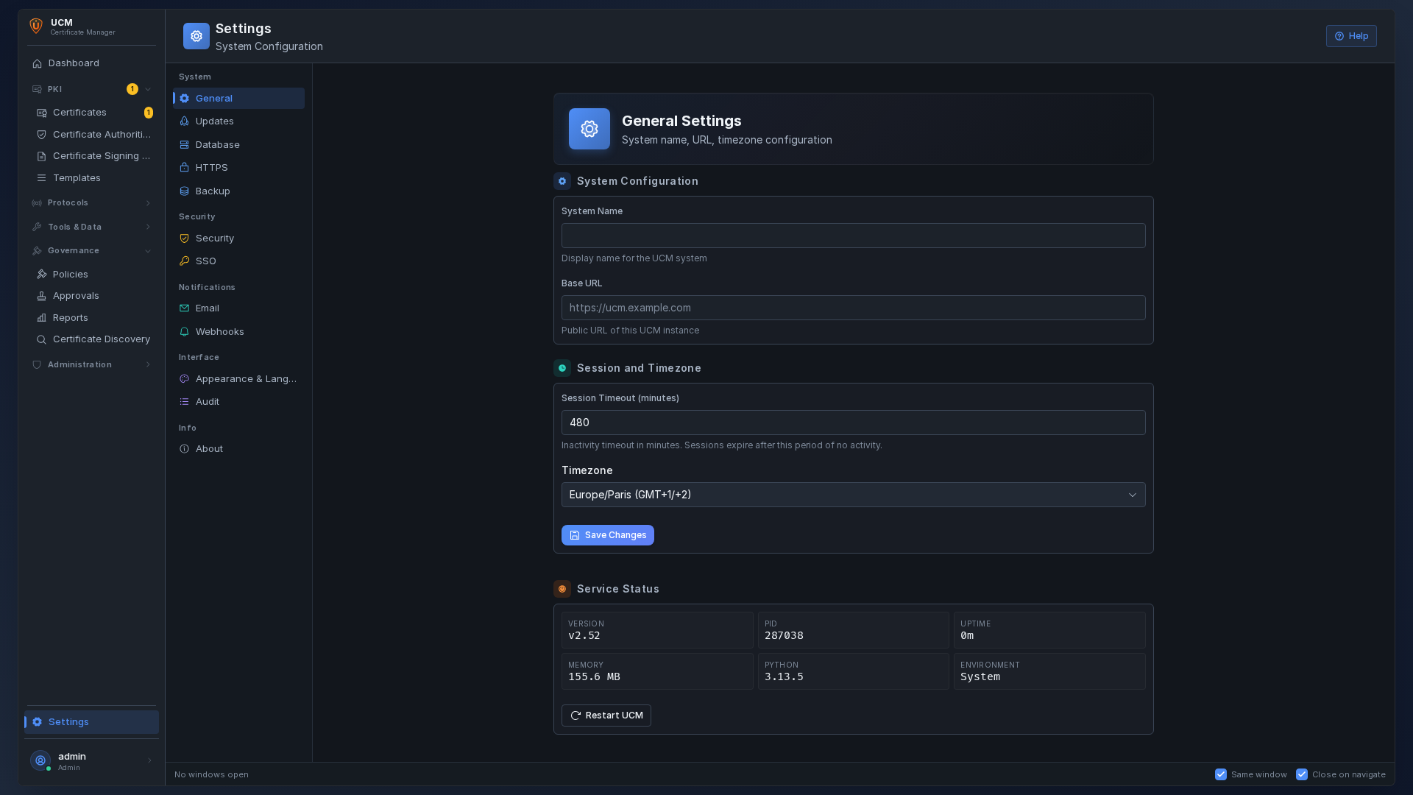Open the HTTPS lock settings icon
The image size is (1413, 795).
pyautogui.click(x=184, y=167)
